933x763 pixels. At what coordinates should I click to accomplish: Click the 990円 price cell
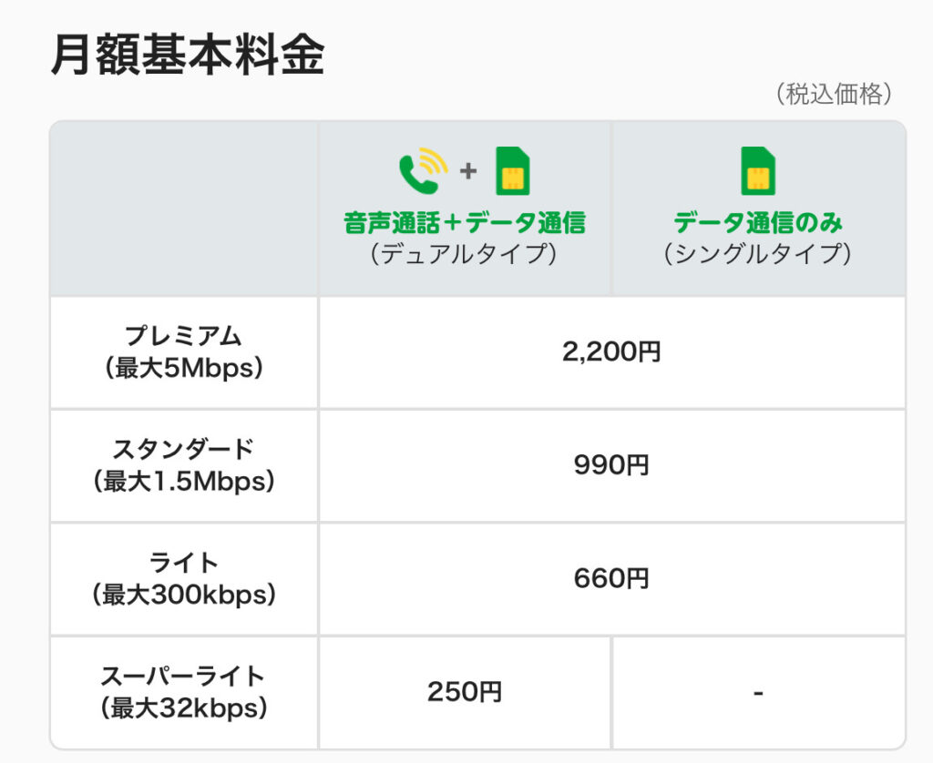click(x=611, y=465)
